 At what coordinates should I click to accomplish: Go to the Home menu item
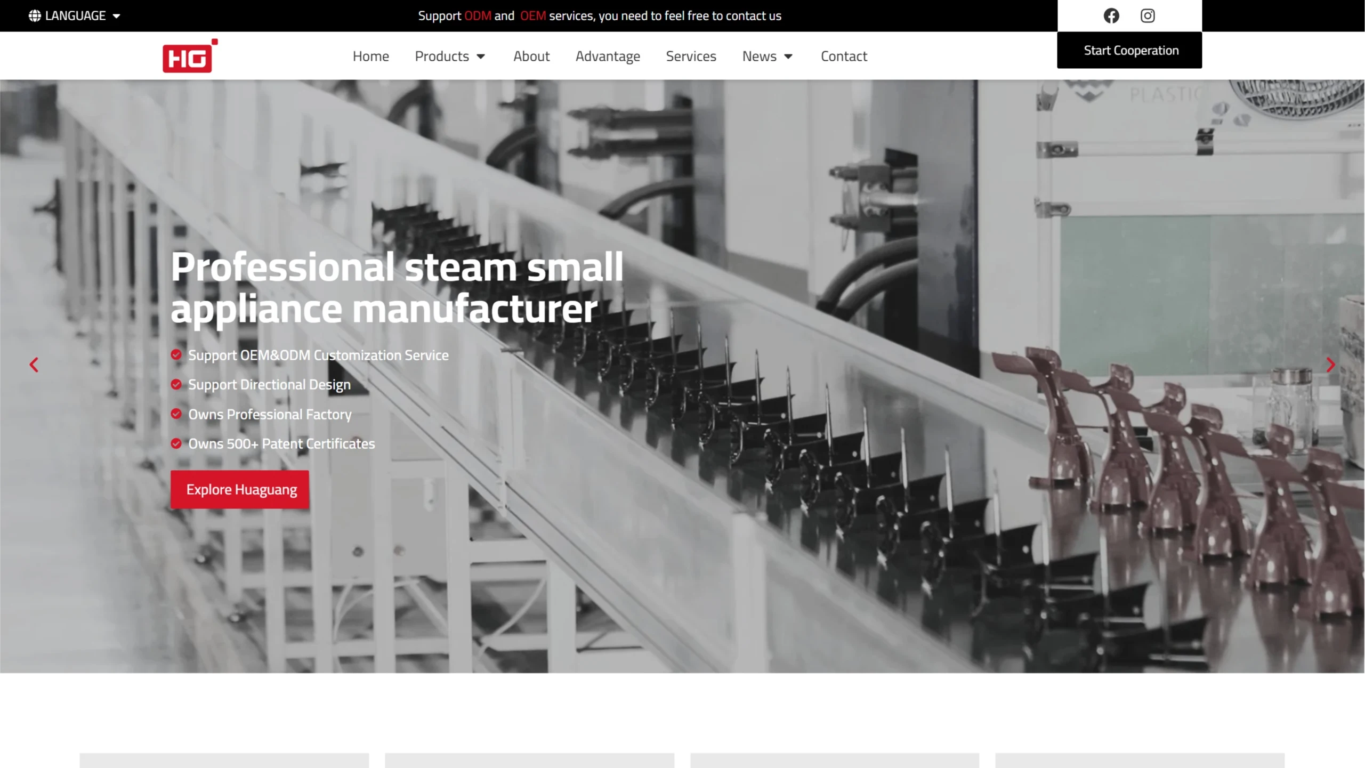[x=370, y=56]
